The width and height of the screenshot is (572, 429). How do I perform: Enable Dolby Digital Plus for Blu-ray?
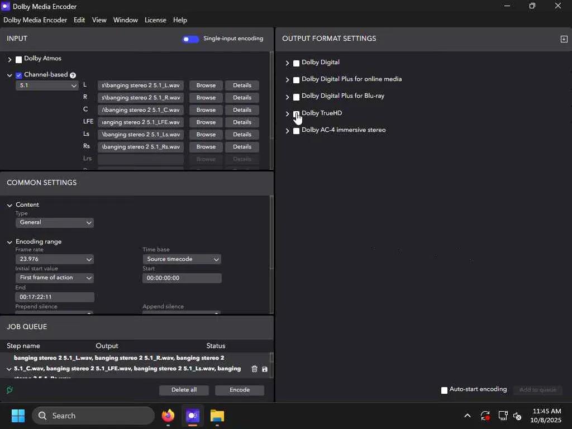296,97
